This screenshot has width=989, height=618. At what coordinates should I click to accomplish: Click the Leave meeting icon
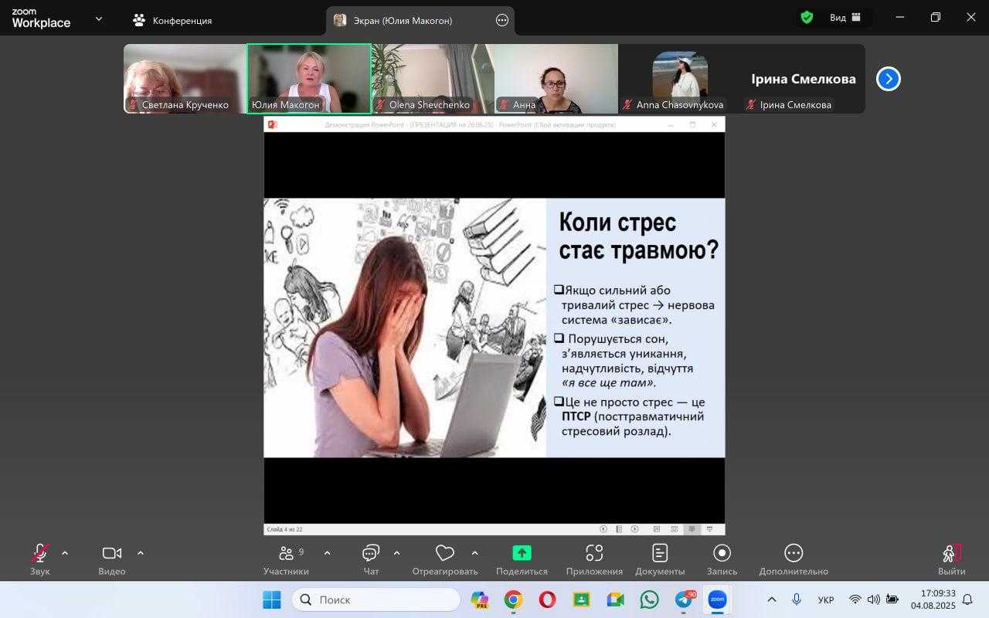click(951, 553)
